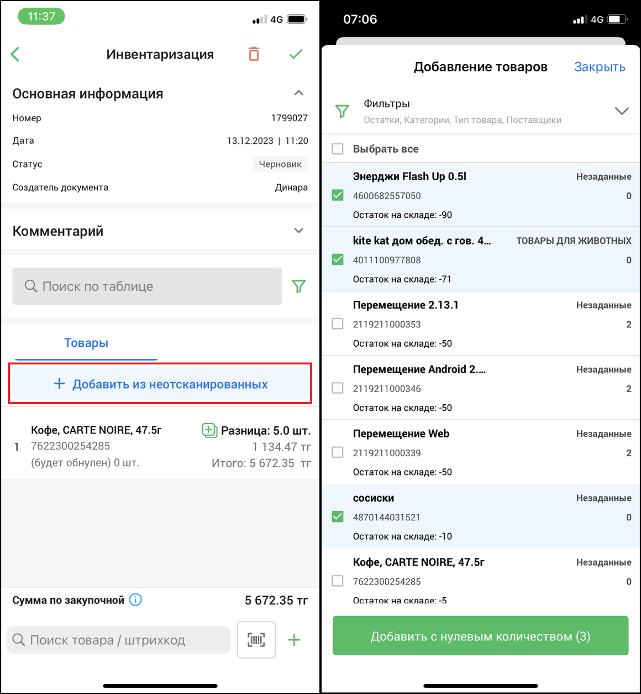
Task: Switch to the Товары tab
Action: point(86,343)
